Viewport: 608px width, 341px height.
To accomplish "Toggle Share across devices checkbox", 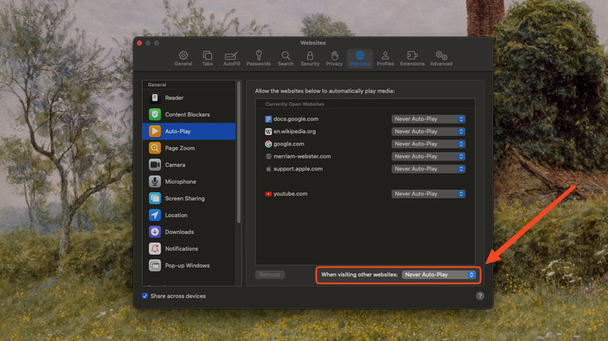I will click(x=145, y=296).
